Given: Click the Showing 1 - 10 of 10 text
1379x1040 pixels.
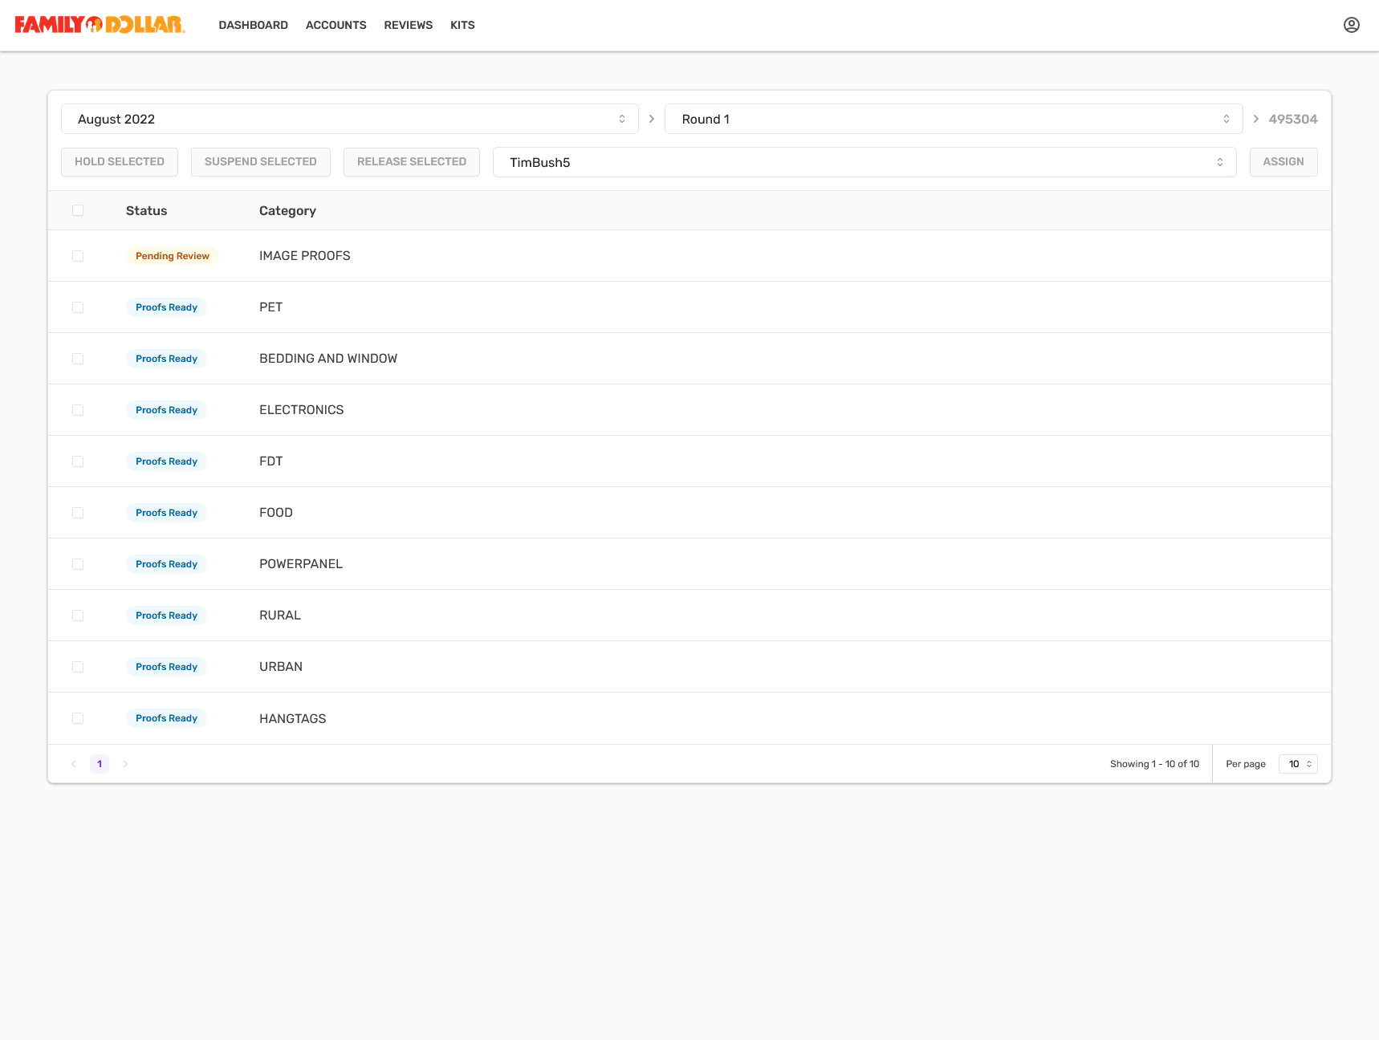Looking at the screenshot, I should pyautogui.click(x=1154, y=764).
